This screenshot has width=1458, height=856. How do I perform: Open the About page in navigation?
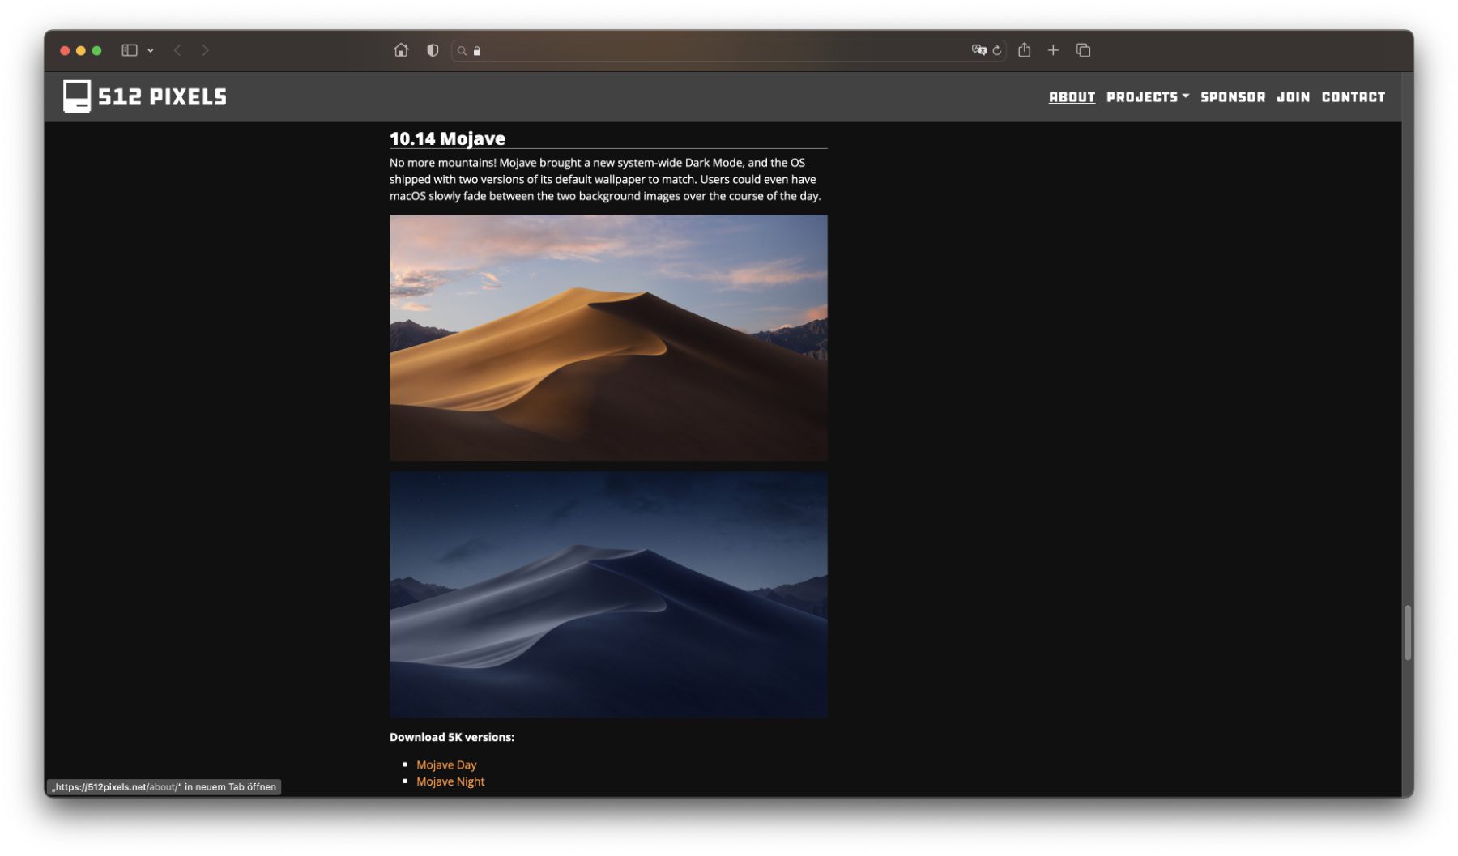coord(1072,97)
